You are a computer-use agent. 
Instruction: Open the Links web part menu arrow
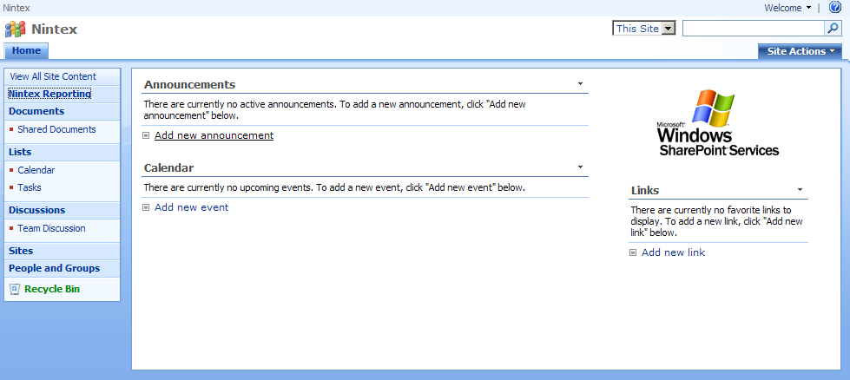[800, 190]
